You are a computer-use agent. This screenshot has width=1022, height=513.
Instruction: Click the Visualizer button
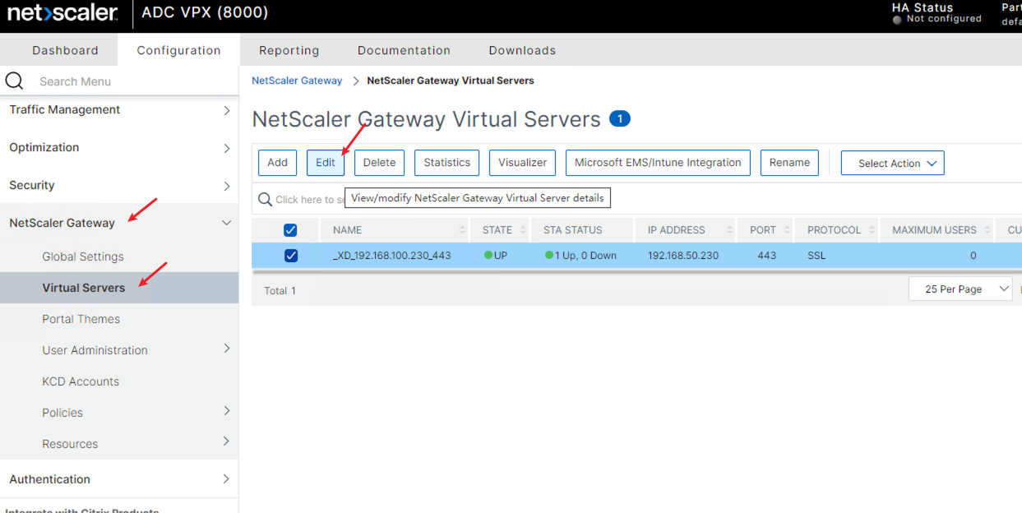click(x=523, y=163)
